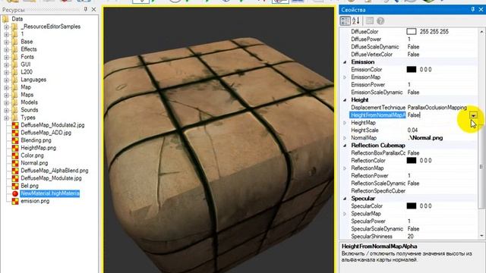
Task: Select the Languages folder
Action: [33, 80]
